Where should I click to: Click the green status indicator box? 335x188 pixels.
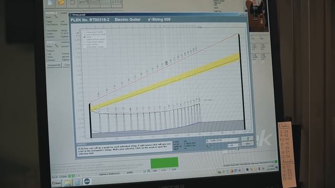164,162
